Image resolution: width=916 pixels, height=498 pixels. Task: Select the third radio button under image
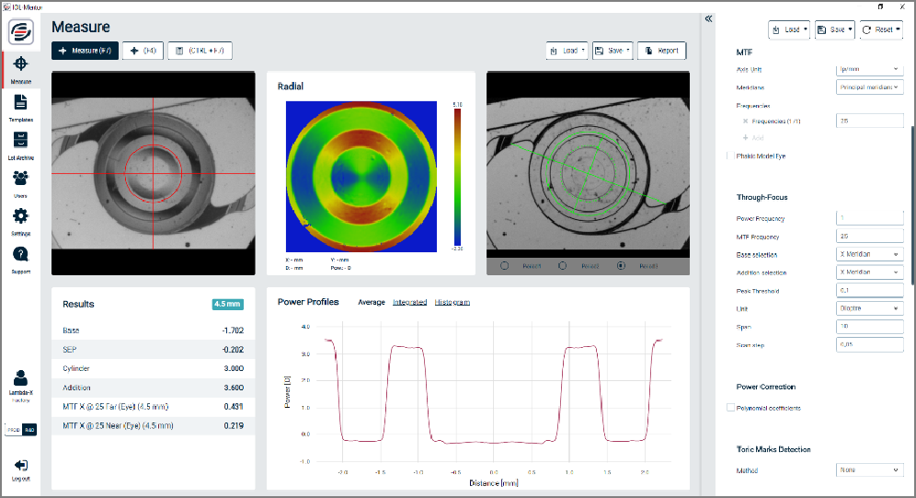coord(620,265)
